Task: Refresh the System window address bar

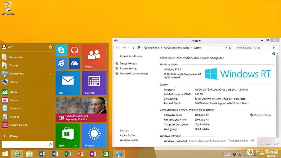Action: (230, 48)
